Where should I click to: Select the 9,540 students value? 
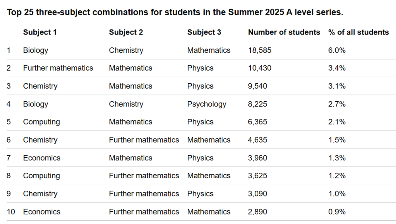(258, 86)
